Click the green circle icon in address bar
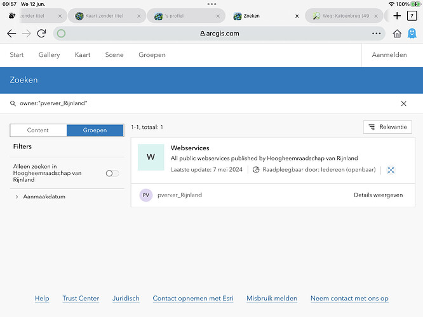 click(x=61, y=34)
